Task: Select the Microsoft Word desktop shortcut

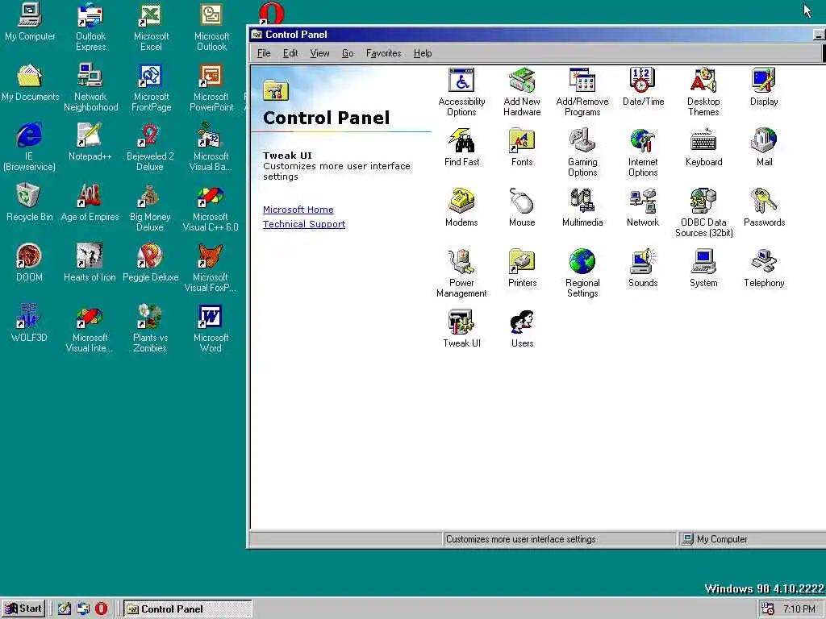Action: 211,328
